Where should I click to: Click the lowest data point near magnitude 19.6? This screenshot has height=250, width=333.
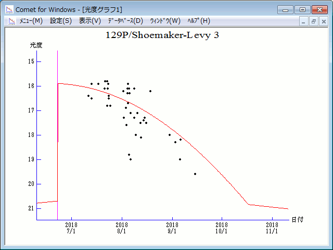[x=195, y=174]
